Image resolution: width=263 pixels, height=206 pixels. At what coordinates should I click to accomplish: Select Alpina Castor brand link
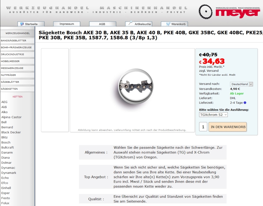click(11, 117)
